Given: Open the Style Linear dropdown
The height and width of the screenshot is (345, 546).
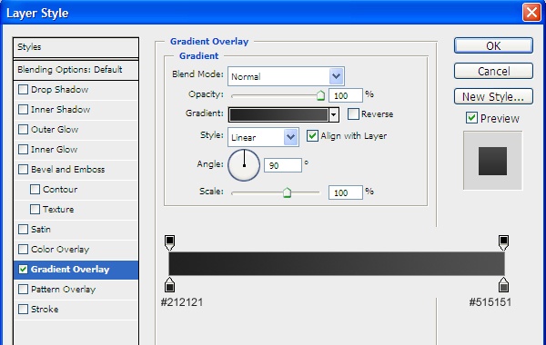Looking at the screenshot, I should pos(291,137).
